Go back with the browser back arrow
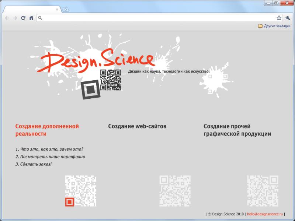Viewport: 295px width, 221px height. point(7,18)
